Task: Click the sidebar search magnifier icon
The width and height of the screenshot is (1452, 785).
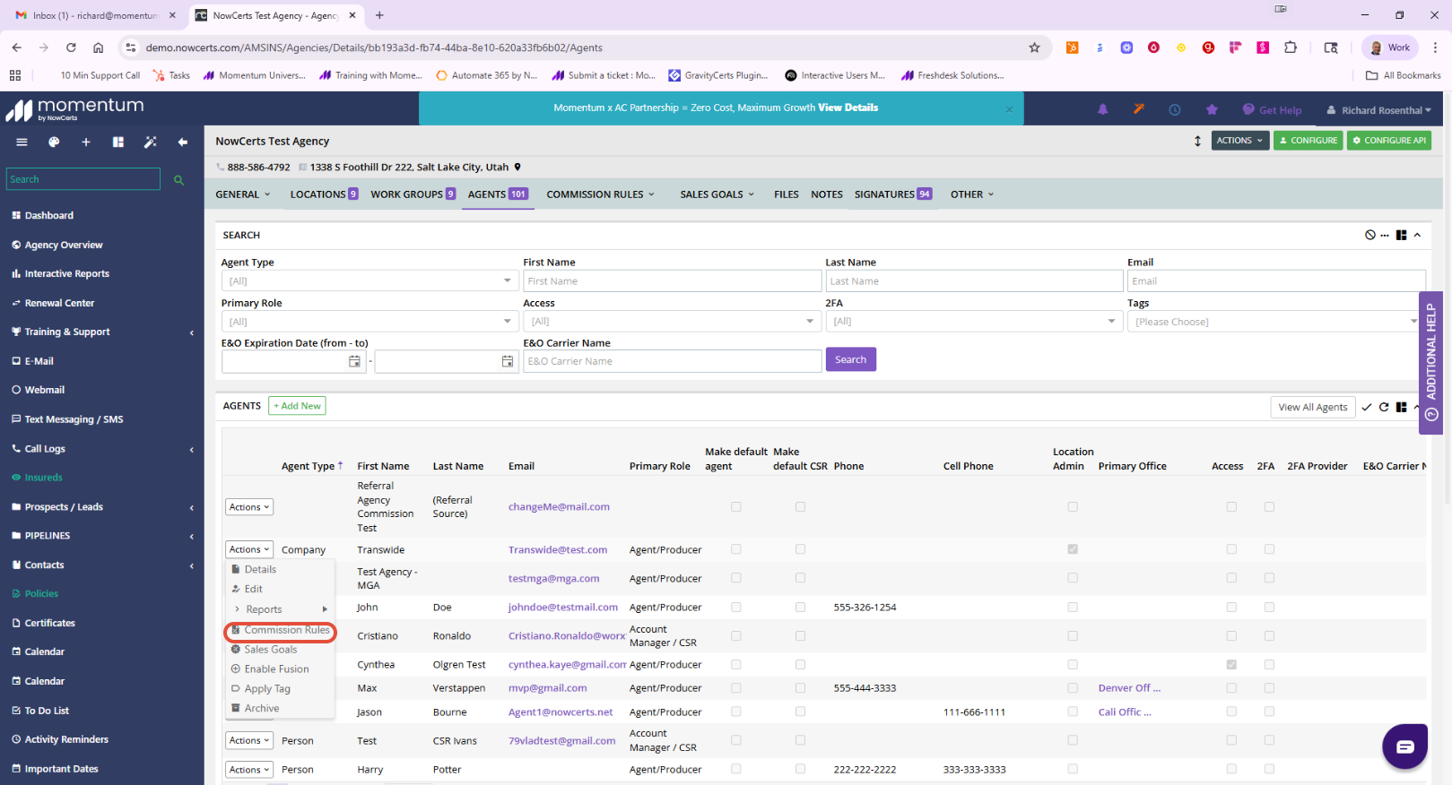Action: pyautogui.click(x=178, y=180)
